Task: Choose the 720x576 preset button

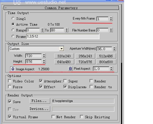Action: point(85,62)
